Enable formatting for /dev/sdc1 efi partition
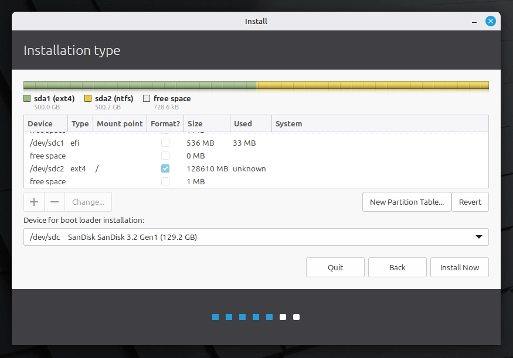 coord(165,143)
